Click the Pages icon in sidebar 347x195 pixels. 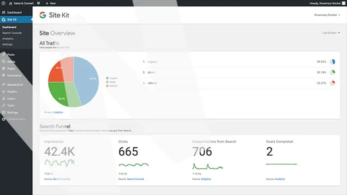(4, 68)
